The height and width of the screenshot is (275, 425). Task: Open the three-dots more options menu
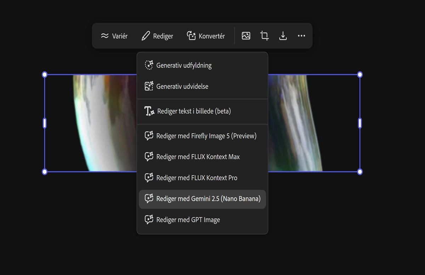point(301,36)
